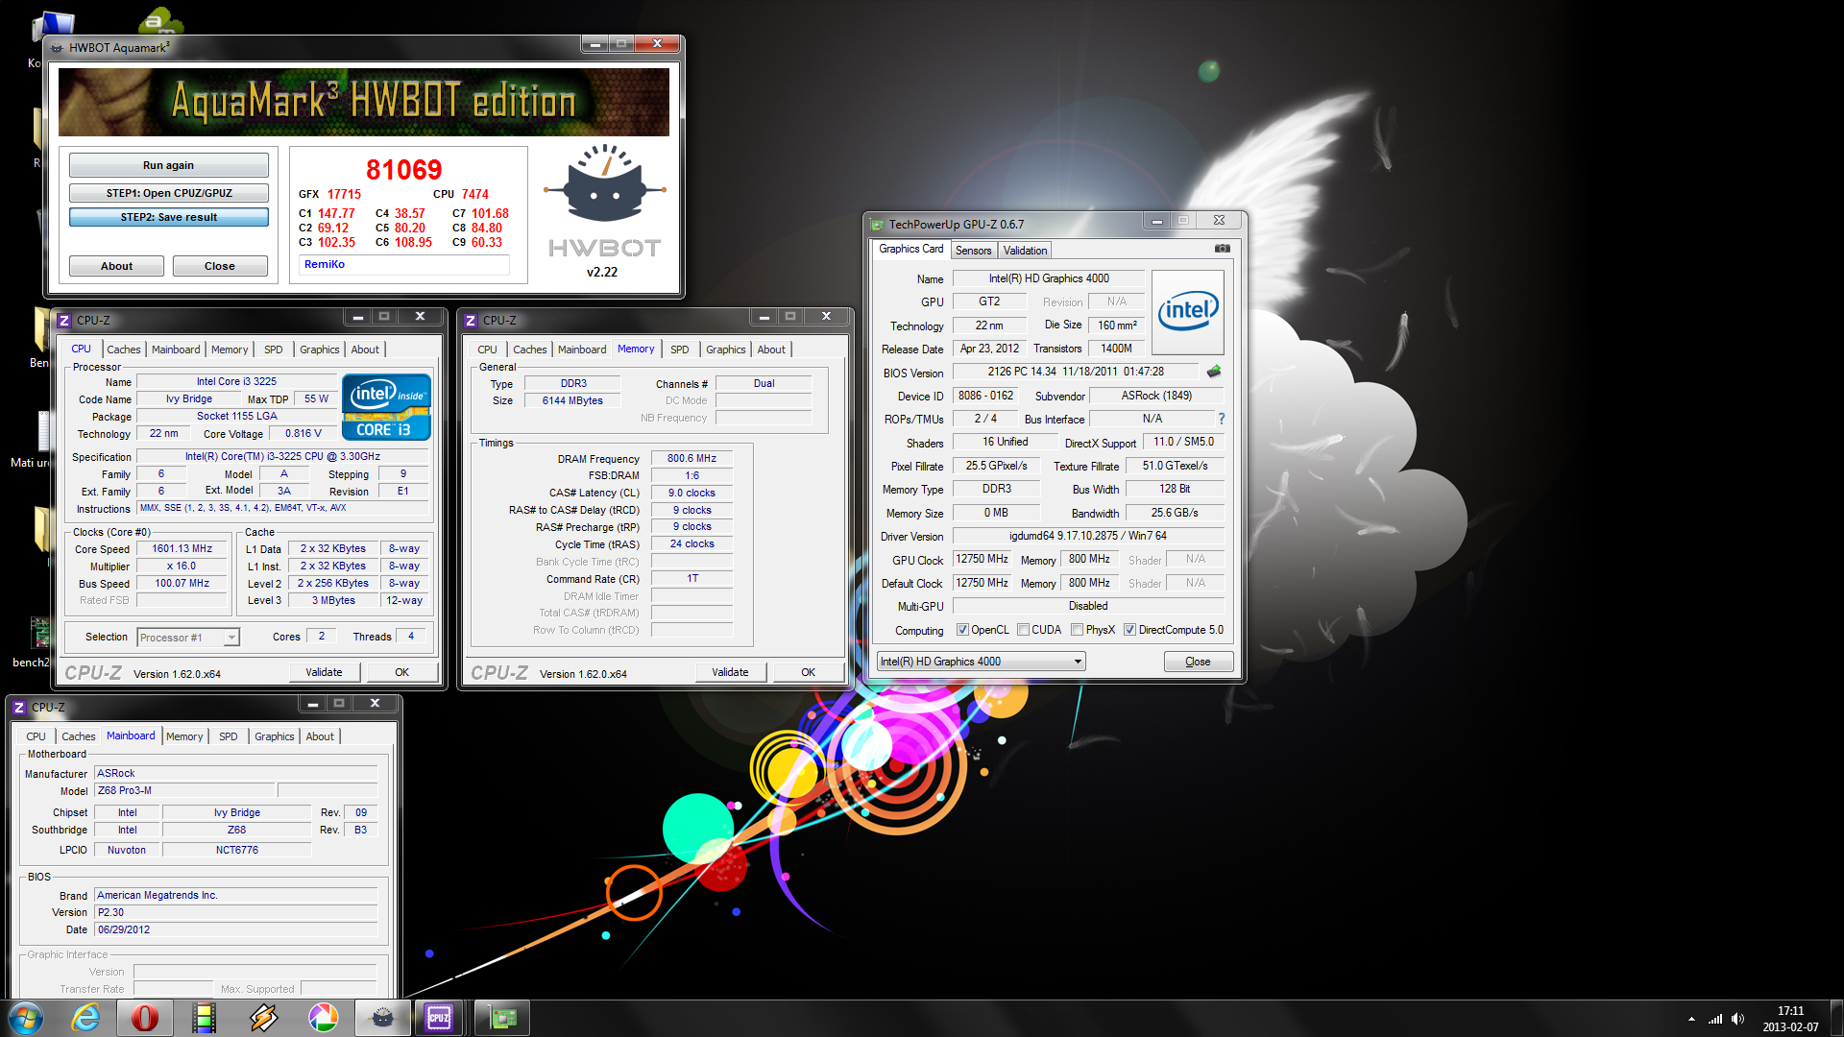Screen dimensions: 1844x1037
Task: Open CPU tab in the Mainboard CPU-Z window
Action: [36, 736]
